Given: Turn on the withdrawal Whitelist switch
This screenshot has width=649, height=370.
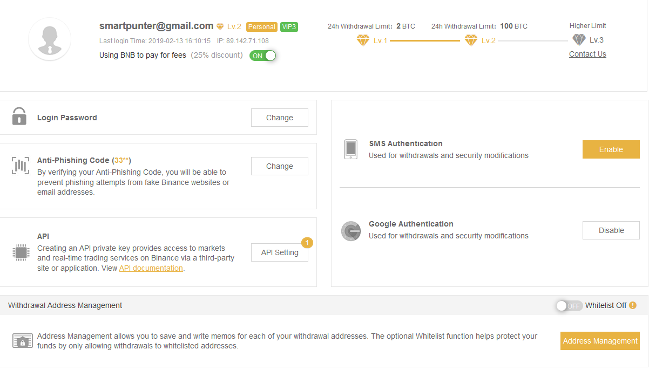Looking at the screenshot, I should pos(569,306).
